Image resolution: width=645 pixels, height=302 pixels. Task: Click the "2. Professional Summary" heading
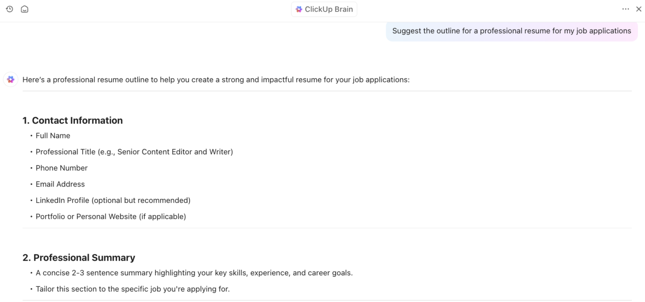[x=79, y=258]
